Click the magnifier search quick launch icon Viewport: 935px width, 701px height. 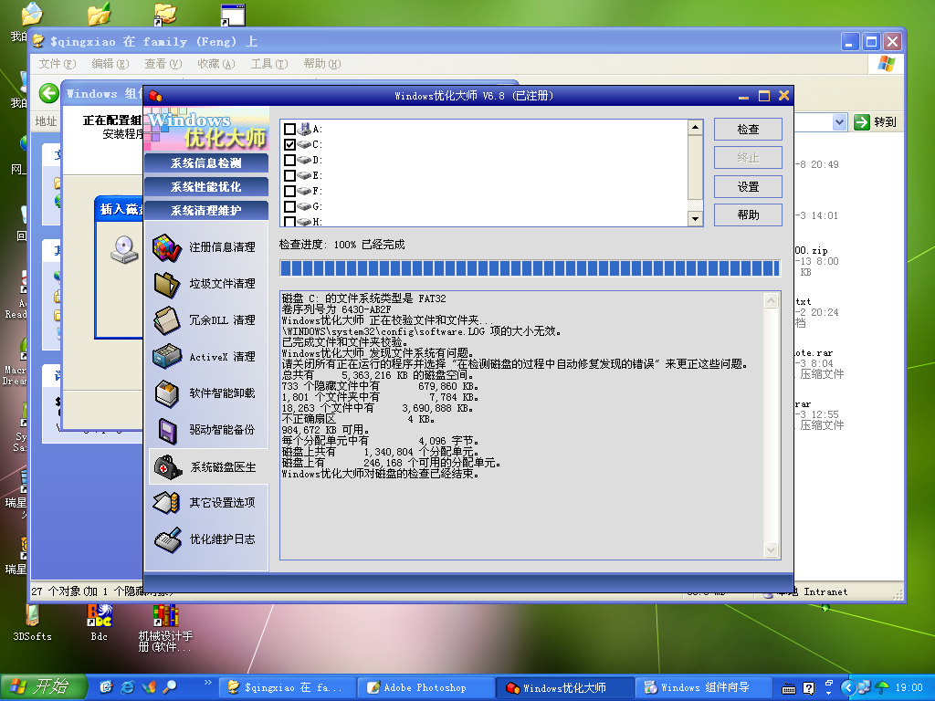[x=170, y=687]
